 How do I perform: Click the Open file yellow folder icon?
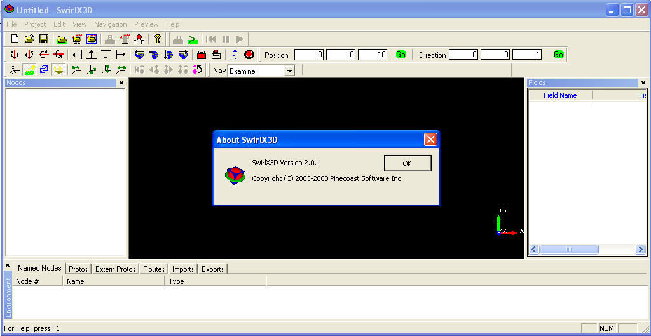coord(29,39)
